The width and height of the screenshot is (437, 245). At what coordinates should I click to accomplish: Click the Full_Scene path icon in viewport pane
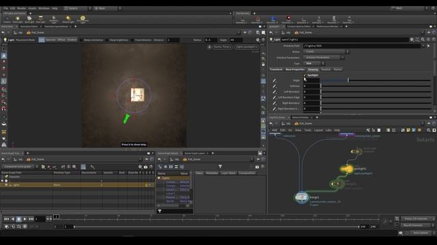(29, 33)
